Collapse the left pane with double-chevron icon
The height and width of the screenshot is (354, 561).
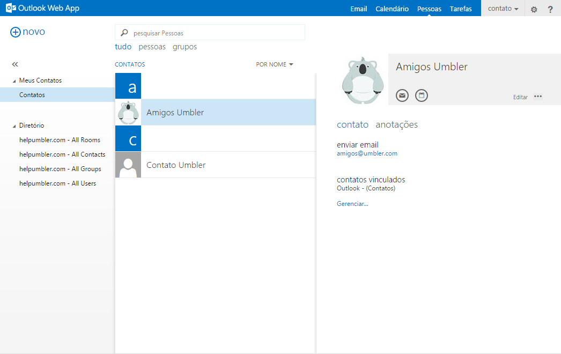pos(15,64)
